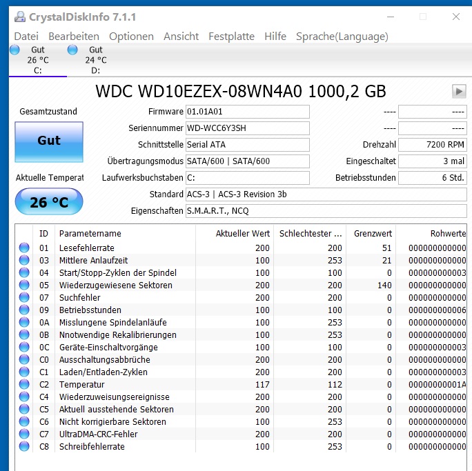Click the ID column header
This screenshot has width=472, height=471.
[43, 233]
